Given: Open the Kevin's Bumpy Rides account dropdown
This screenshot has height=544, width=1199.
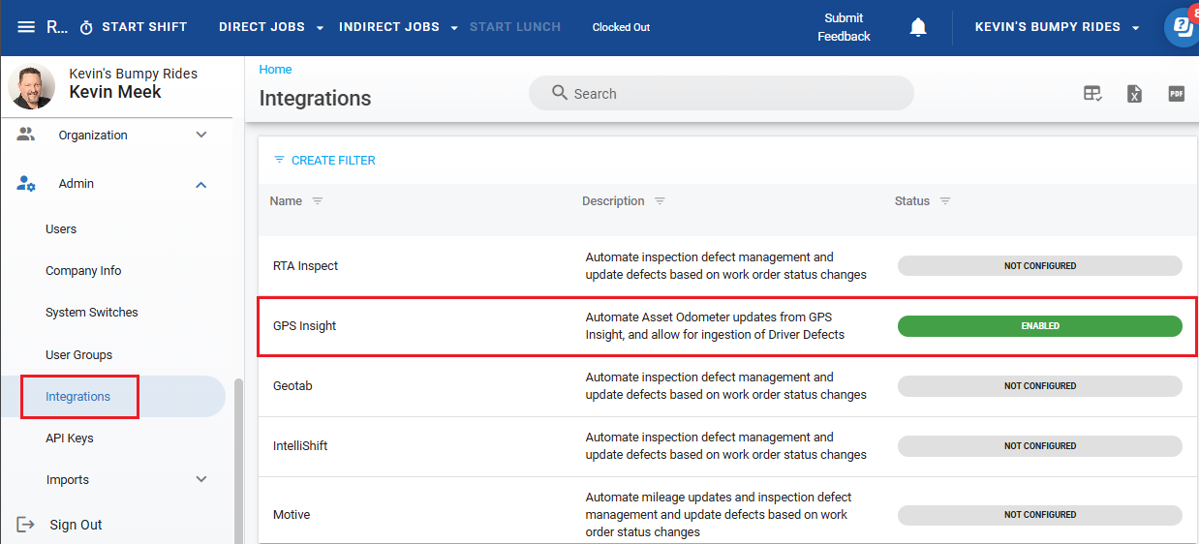Looking at the screenshot, I should tap(1058, 27).
